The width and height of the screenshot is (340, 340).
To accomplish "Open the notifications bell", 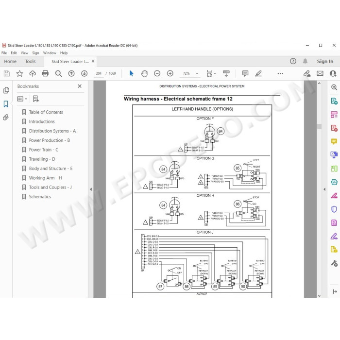I will [x=305, y=61].
